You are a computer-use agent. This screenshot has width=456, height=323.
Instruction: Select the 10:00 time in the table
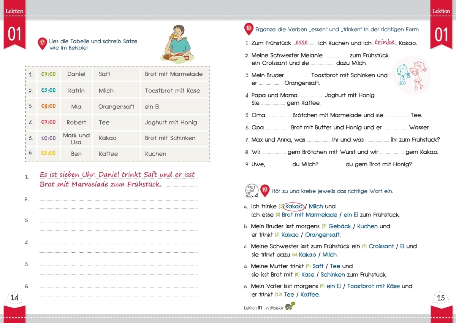pos(49,138)
